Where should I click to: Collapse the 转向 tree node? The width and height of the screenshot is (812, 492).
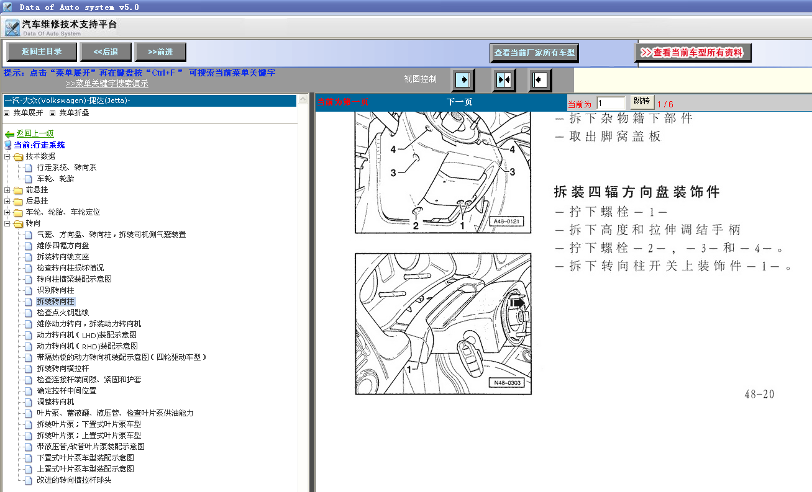tap(7, 223)
